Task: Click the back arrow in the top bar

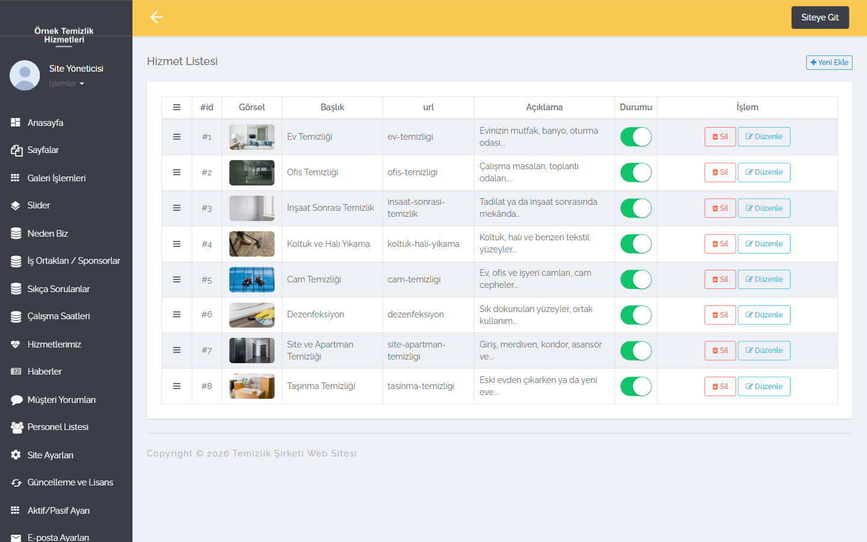Action: 157,17
